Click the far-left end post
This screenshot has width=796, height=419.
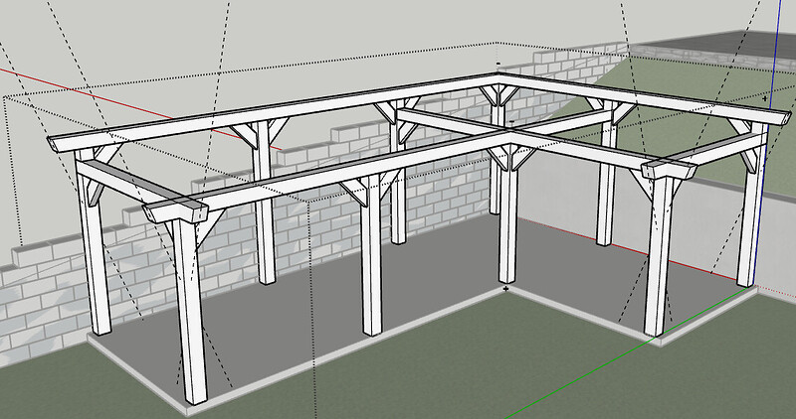pyautogui.click(x=97, y=268)
